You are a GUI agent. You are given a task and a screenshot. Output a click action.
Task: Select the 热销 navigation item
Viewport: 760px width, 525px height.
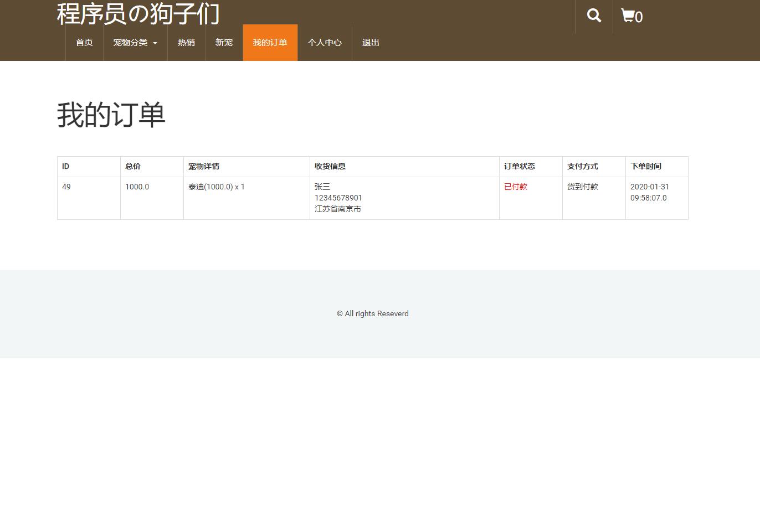point(186,42)
